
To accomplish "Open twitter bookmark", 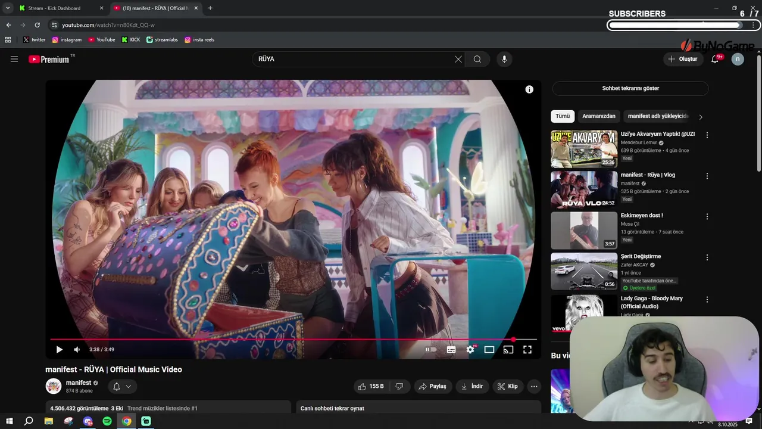I will click(x=34, y=40).
